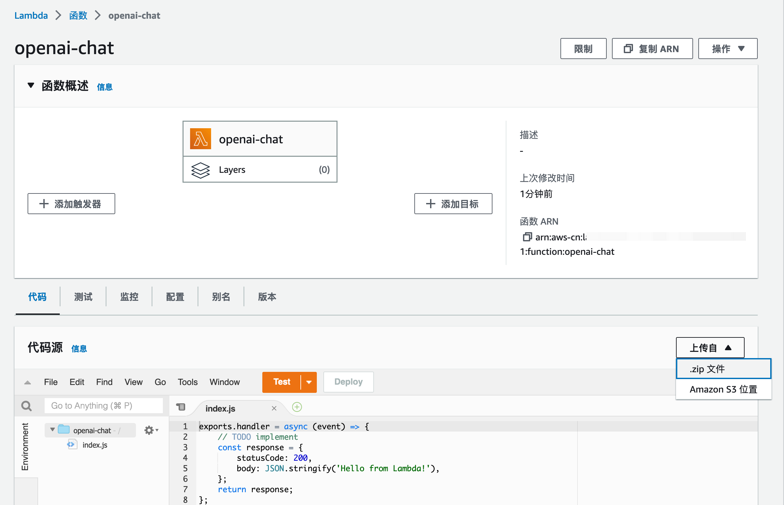Click the Layers (0) row
Screen dimensions: 784x505
[260, 170]
